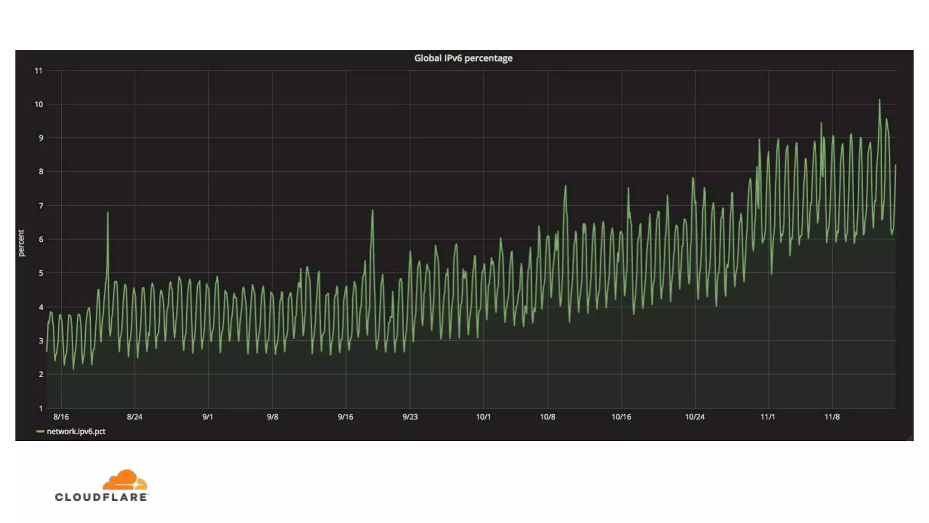Click the "percent" y-axis label
The image size is (929, 523).
tap(21, 243)
